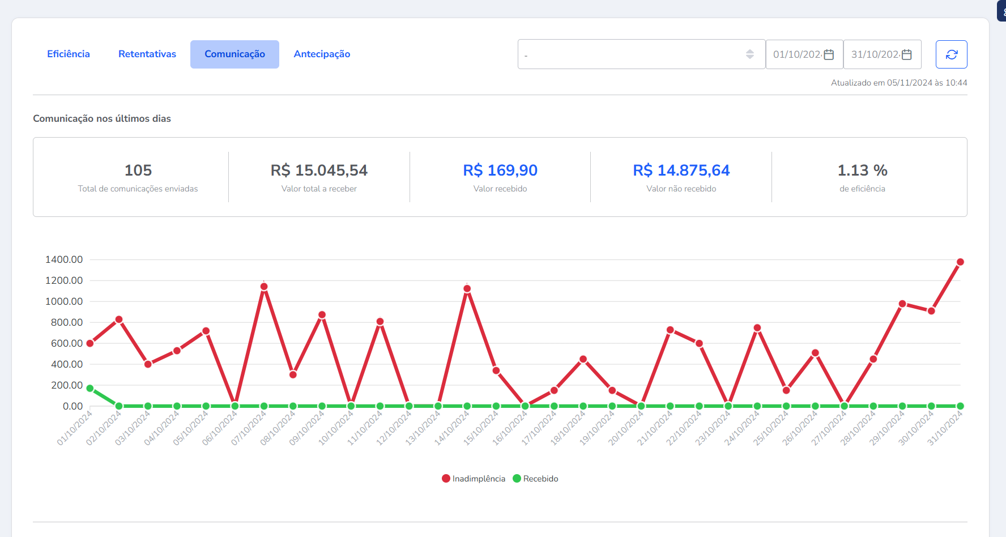Viewport: 1006px width, 537px height.
Task: Select the 01/10/2024 green Recebido data point
Action: [x=90, y=388]
